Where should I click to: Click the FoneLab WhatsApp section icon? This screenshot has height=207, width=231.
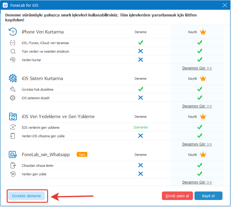[13, 155]
